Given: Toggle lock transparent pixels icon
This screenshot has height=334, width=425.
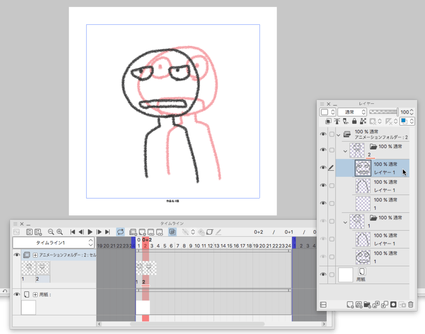Looking at the screenshot, I should [x=363, y=121].
